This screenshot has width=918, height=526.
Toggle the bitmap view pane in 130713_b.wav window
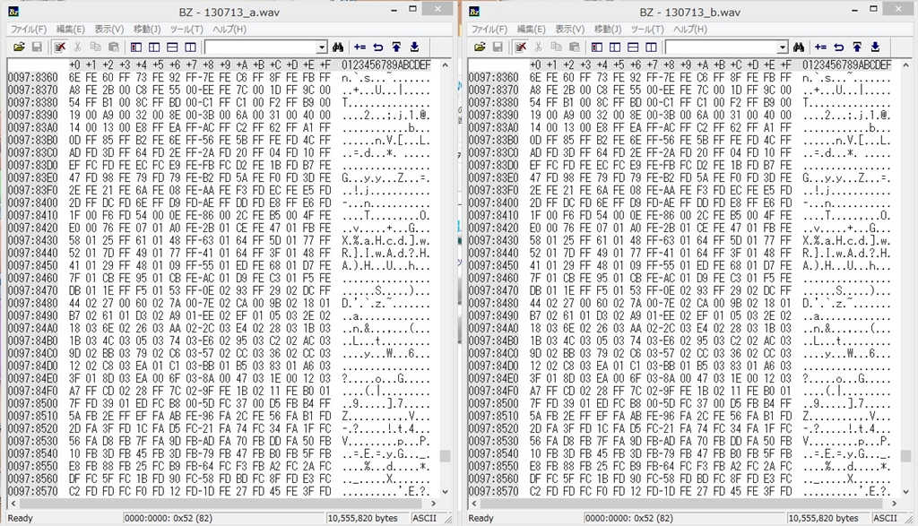coord(597,47)
